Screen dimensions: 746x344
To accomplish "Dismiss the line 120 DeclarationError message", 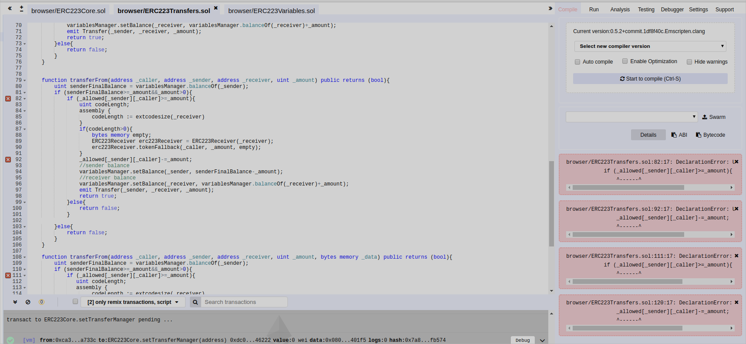I will (x=736, y=302).
